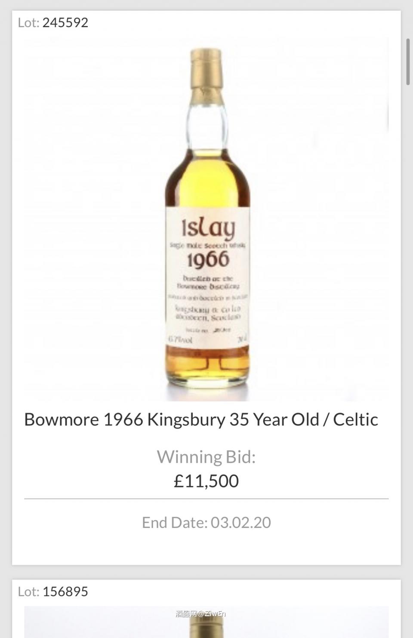This screenshot has width=413, height=638.
Task: Click the Kingsbury & Co text on label
Action: (208, 309)
